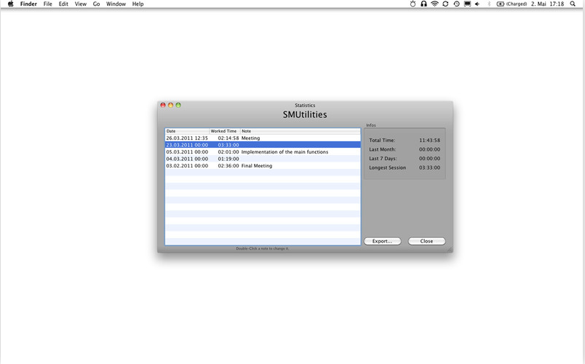
Task: Open the File menu
Action: coord(48,4)
